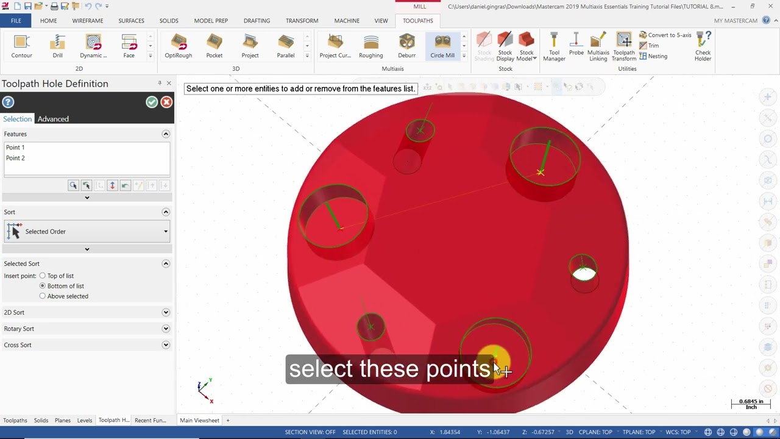Expand the 2D Sort section
Viewport: 780px width, 439px height.
click(165, 312)
